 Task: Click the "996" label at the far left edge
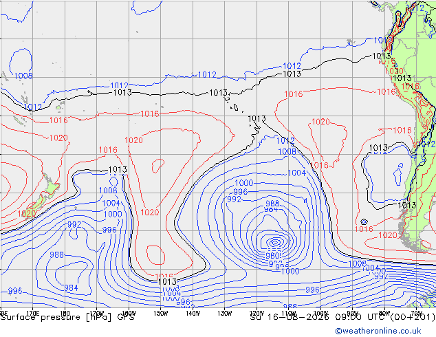(x=14, y=291)
